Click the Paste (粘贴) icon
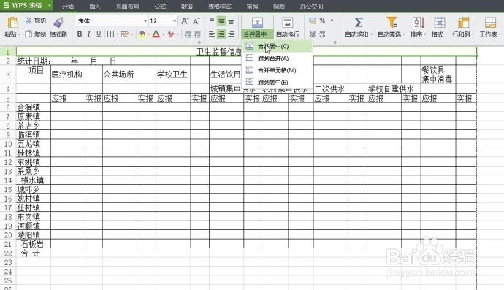The image size is (504, 290). click(12, 23)
